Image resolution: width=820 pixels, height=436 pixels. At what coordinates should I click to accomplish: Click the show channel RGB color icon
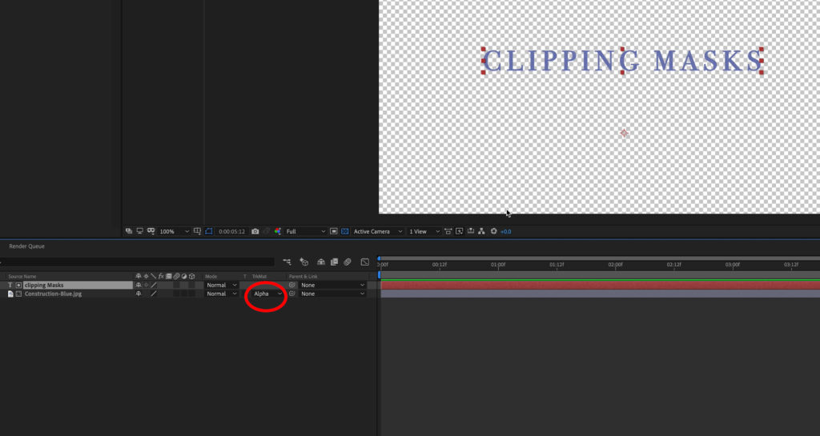pos(278,231)
